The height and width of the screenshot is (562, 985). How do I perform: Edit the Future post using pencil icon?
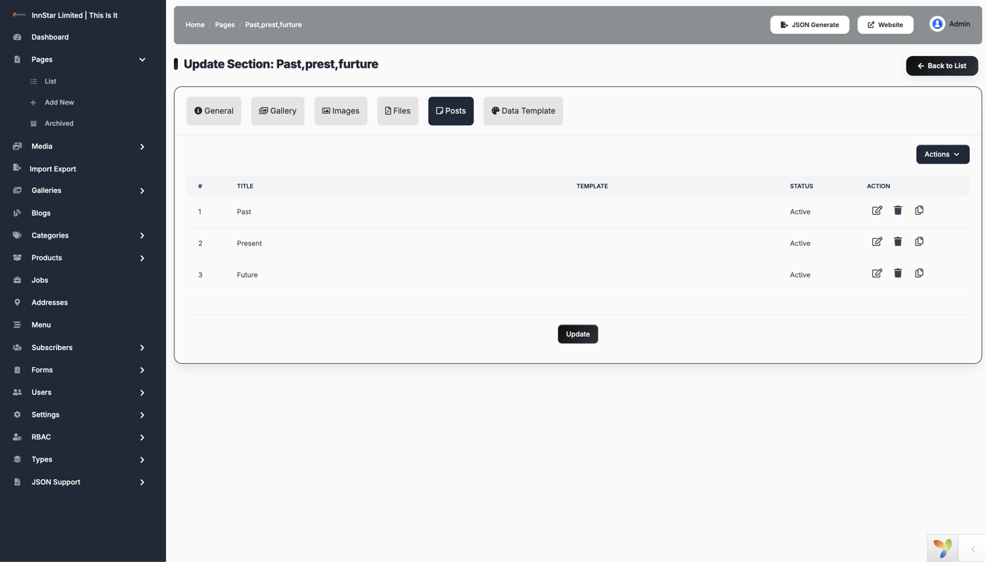pyautogui.click(x=877, y=273)
